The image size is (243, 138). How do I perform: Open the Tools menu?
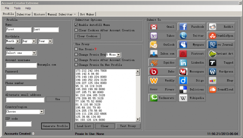coord(17,8)
